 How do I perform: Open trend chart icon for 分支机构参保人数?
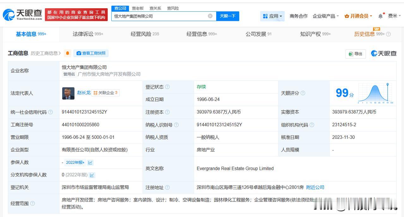coord(92,175)
